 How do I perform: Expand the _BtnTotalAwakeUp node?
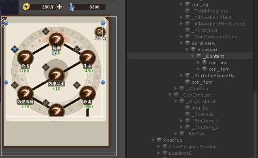point(181,76)
